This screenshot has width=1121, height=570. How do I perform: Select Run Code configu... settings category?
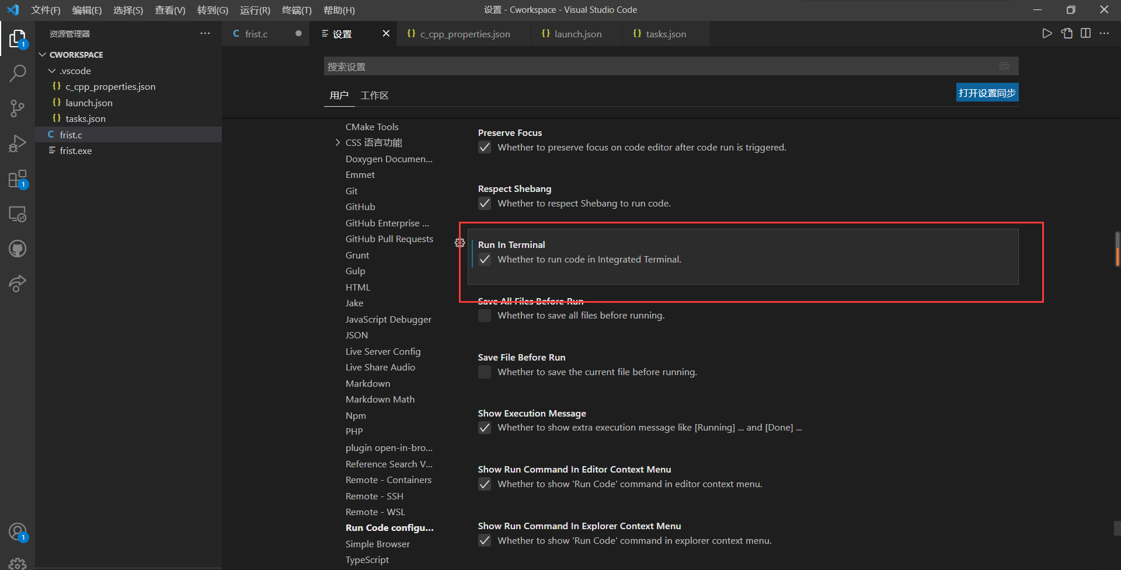[389, 527]
